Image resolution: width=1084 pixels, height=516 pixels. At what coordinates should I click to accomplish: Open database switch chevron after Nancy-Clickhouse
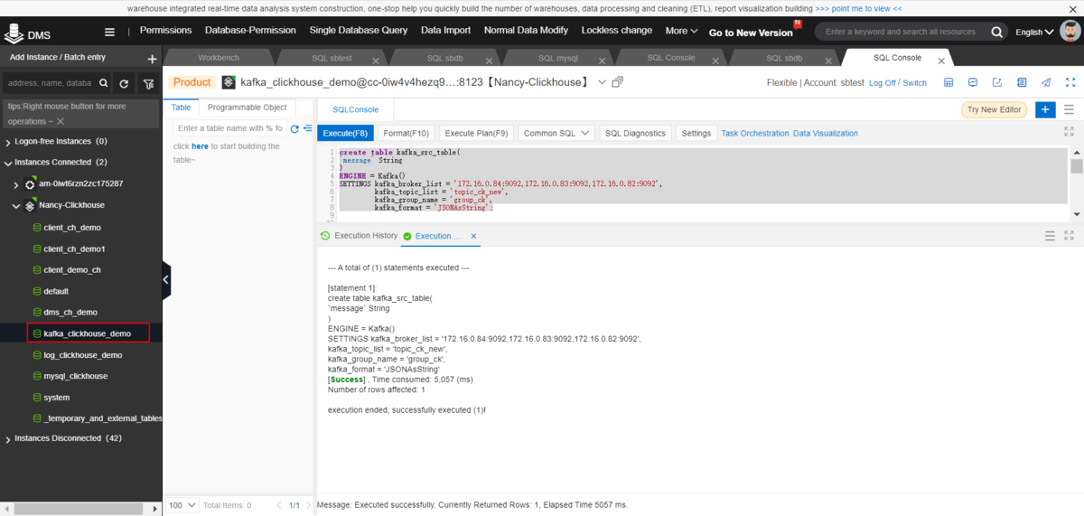tap(603, 82)
